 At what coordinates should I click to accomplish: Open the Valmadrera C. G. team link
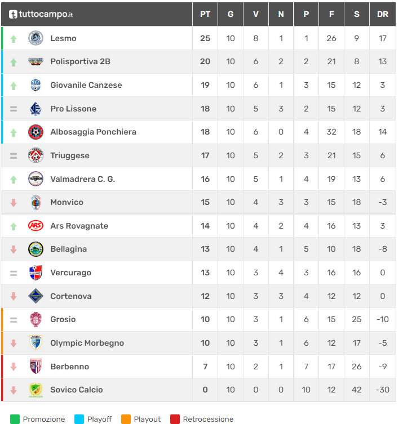[x=82, y=179]
